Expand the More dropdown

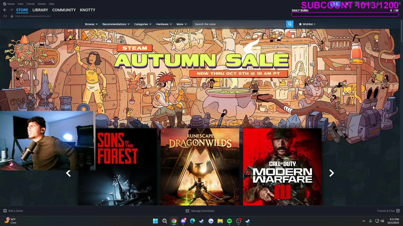click(x=182, y=24)
